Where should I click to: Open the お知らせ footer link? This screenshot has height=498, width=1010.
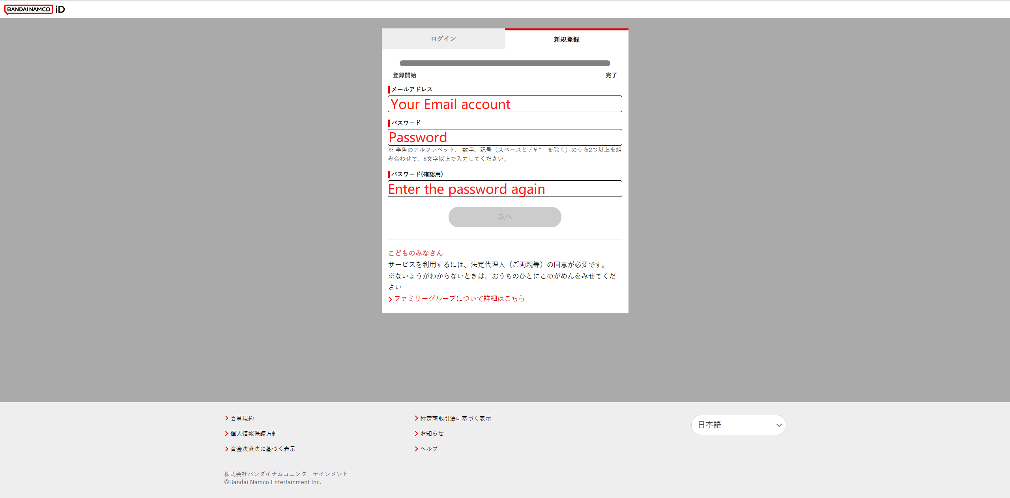[432, 433]
